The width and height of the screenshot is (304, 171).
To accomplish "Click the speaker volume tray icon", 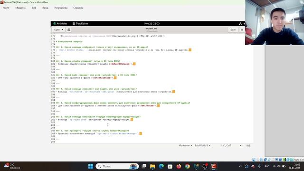I will [x=279, y=166].
